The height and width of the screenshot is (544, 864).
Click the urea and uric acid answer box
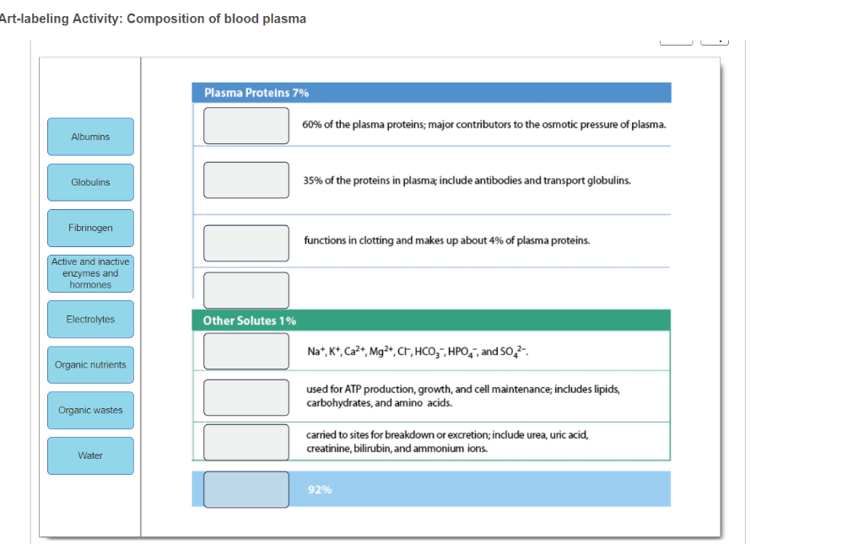(246, 442)
